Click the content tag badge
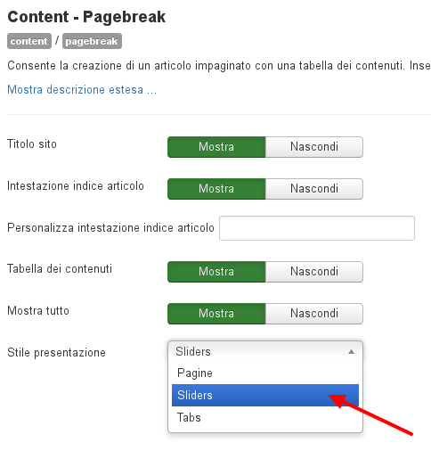 [29, 41]
